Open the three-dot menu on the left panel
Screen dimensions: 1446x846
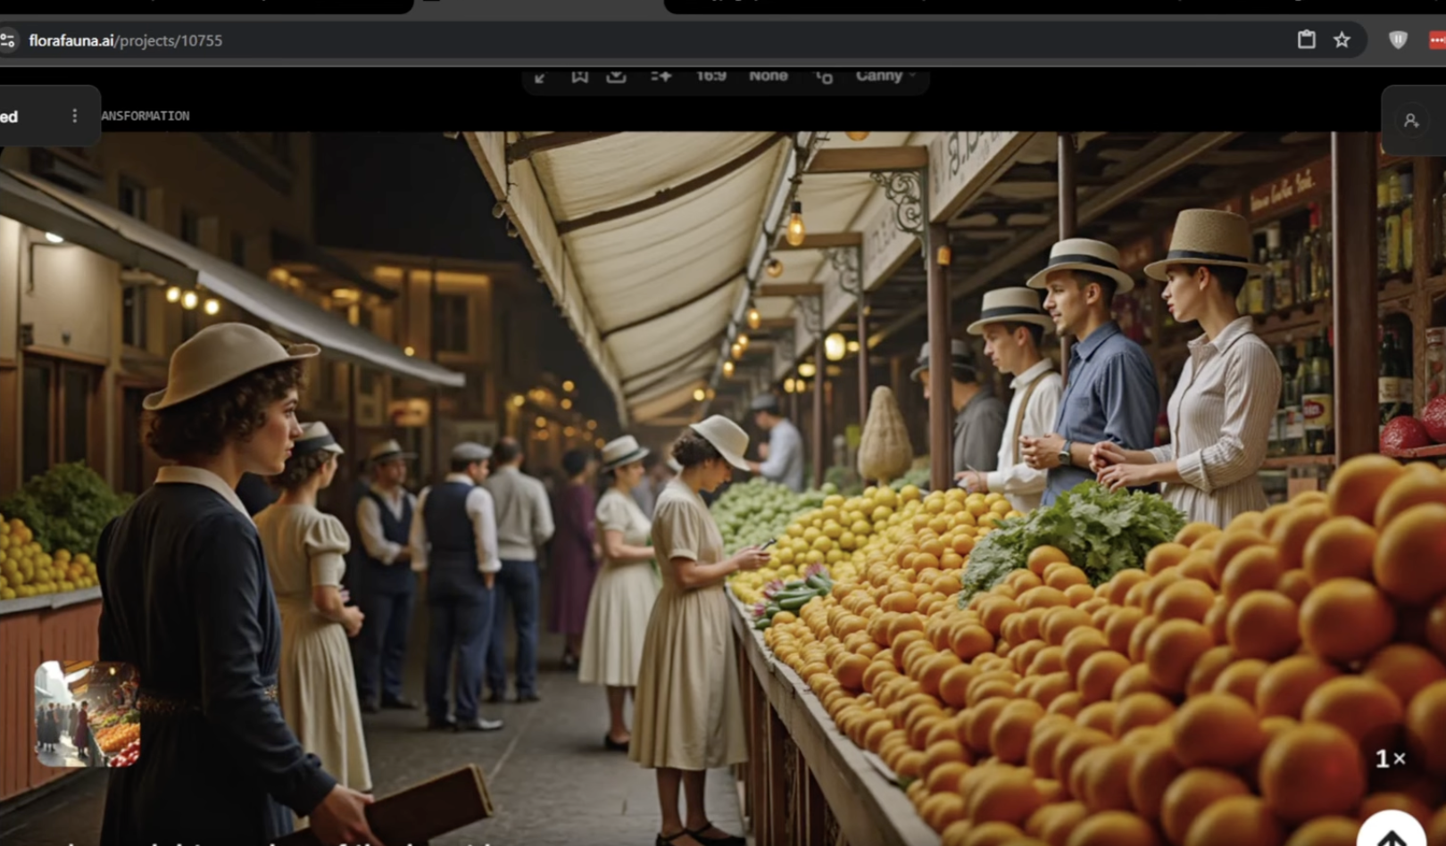[x=74, y=116]
